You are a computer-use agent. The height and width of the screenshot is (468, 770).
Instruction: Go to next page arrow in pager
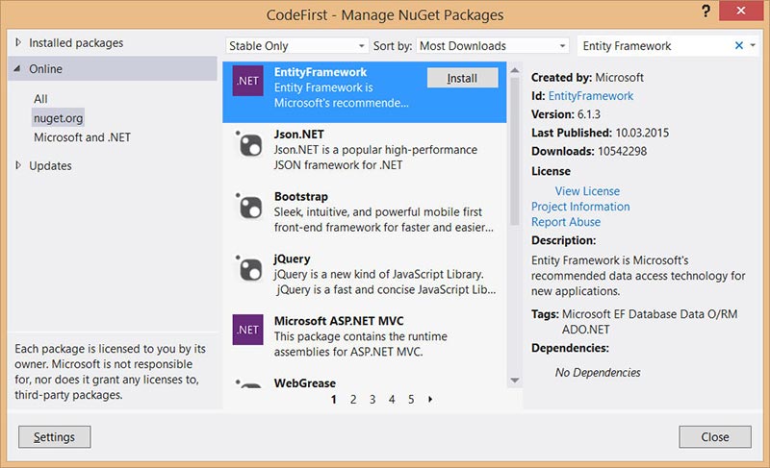430,400
